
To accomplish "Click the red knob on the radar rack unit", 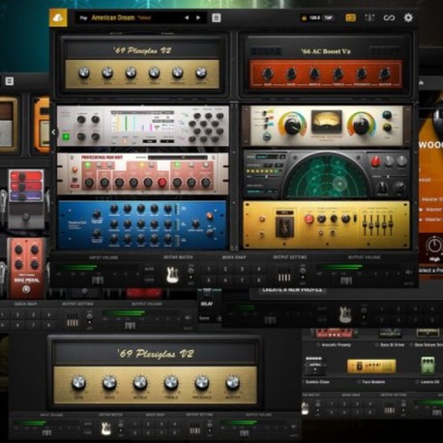I will tap(375, 162).
